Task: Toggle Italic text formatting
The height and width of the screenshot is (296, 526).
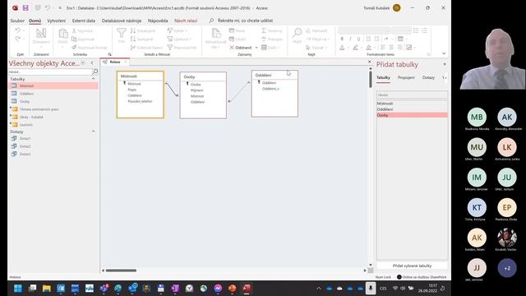Action: pyautogui.click(x=351, y=39)
